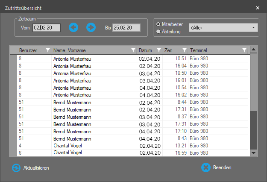The height and width of the screenshot is (182, 267).
Task: Click the Beenden close icon
Action: coord(206,167)
